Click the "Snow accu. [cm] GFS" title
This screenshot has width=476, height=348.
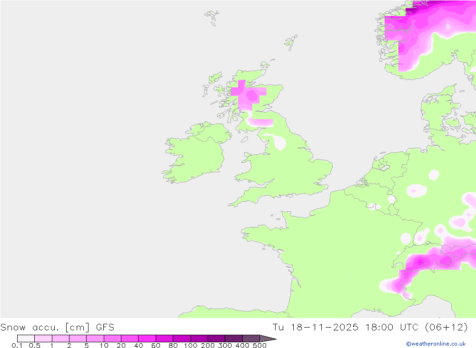(58, 328)
